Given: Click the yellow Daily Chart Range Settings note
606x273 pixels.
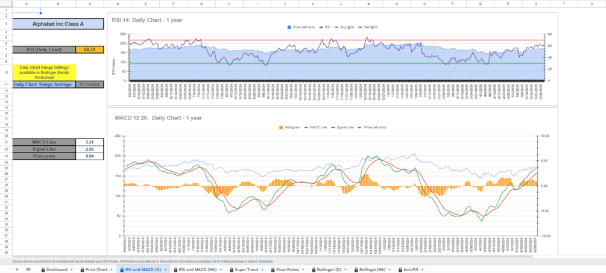Looking at the screenshot, I should 44,72.
